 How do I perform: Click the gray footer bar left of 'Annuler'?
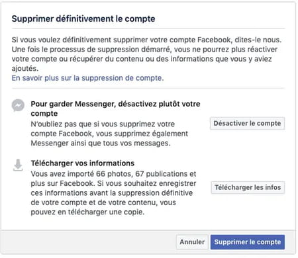pos(88,242)
